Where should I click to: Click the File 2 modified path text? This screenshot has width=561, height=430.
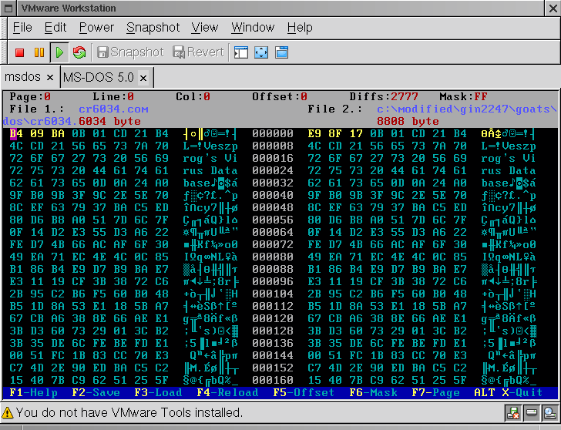tap(466, 109)
